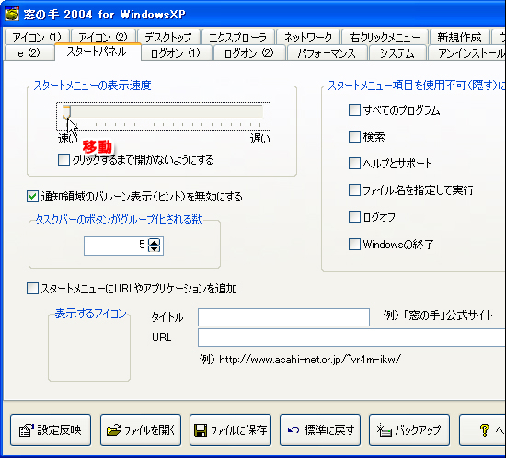Click the ファイルを開く button
The height and width of the screenshot is (458, 506).
pyautogui.click(x=141, y=429)
